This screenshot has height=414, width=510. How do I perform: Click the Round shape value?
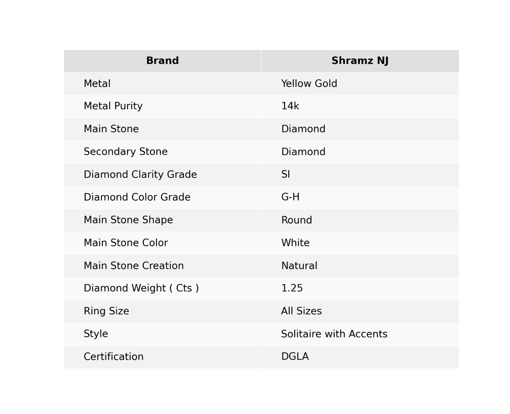pos(296,220)
